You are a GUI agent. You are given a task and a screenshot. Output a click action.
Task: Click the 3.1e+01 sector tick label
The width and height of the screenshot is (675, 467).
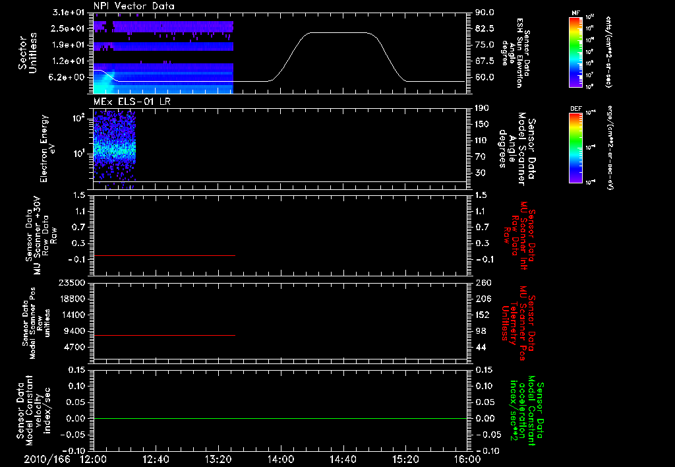click(x=69, y=13)
